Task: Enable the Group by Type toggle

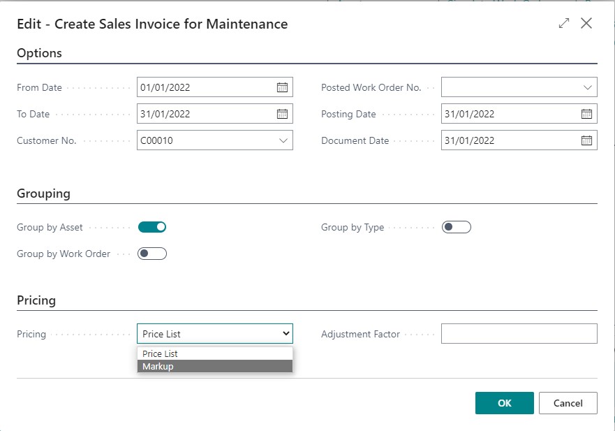Action: click(x=457, y=226)
